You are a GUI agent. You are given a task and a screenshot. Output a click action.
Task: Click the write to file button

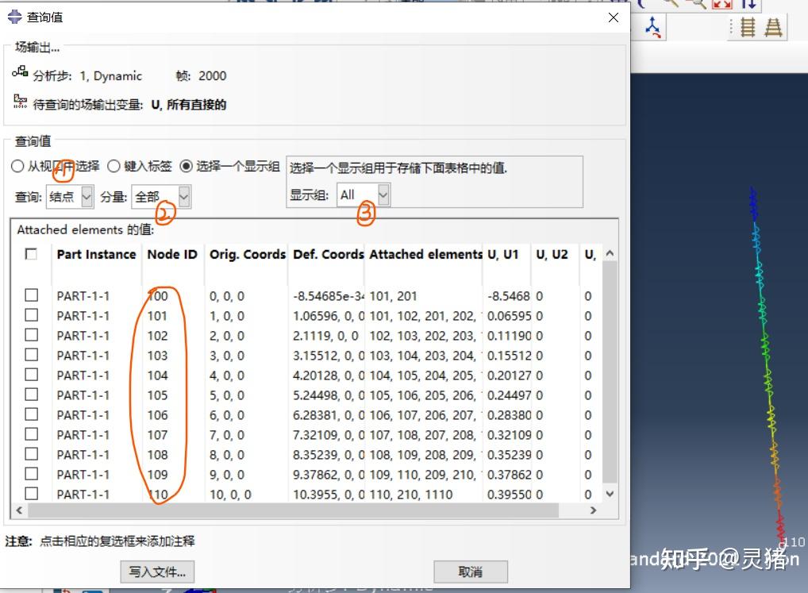(157, 572)
